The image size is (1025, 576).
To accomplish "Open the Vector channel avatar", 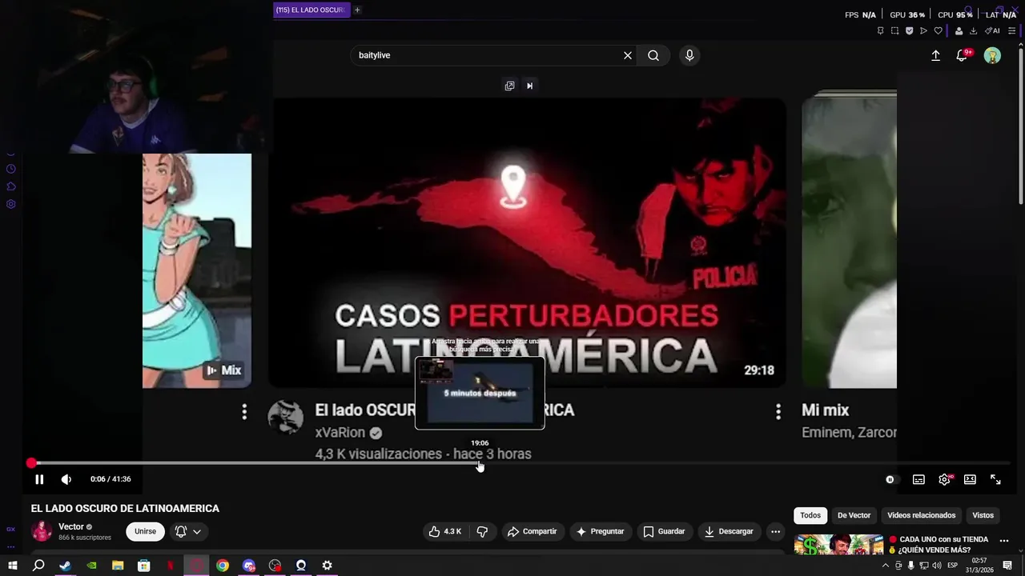I will click(42, 531).
